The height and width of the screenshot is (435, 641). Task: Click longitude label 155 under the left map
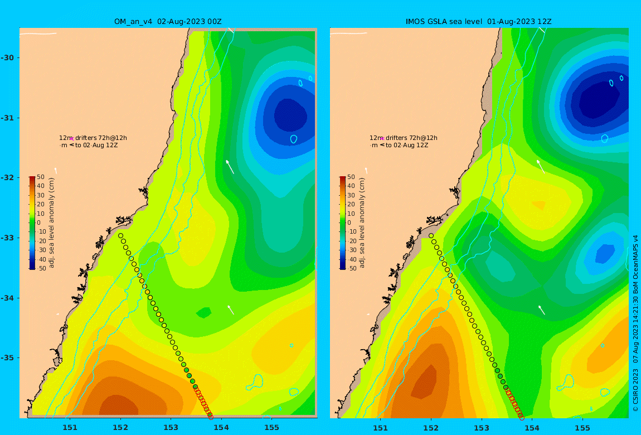(x=271, y=428)
